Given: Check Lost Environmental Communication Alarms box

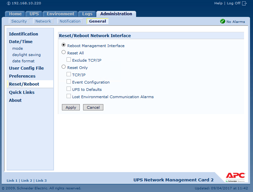Looking at the screenshot, I should click(69, 96).
